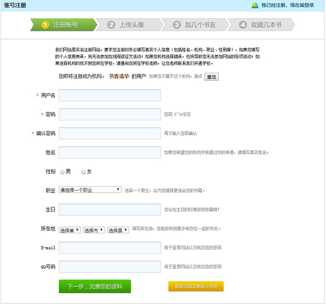Select the 女 gender radio button
Screen dimensions: 326x304
pyautogui.click(x=84, y=172)
